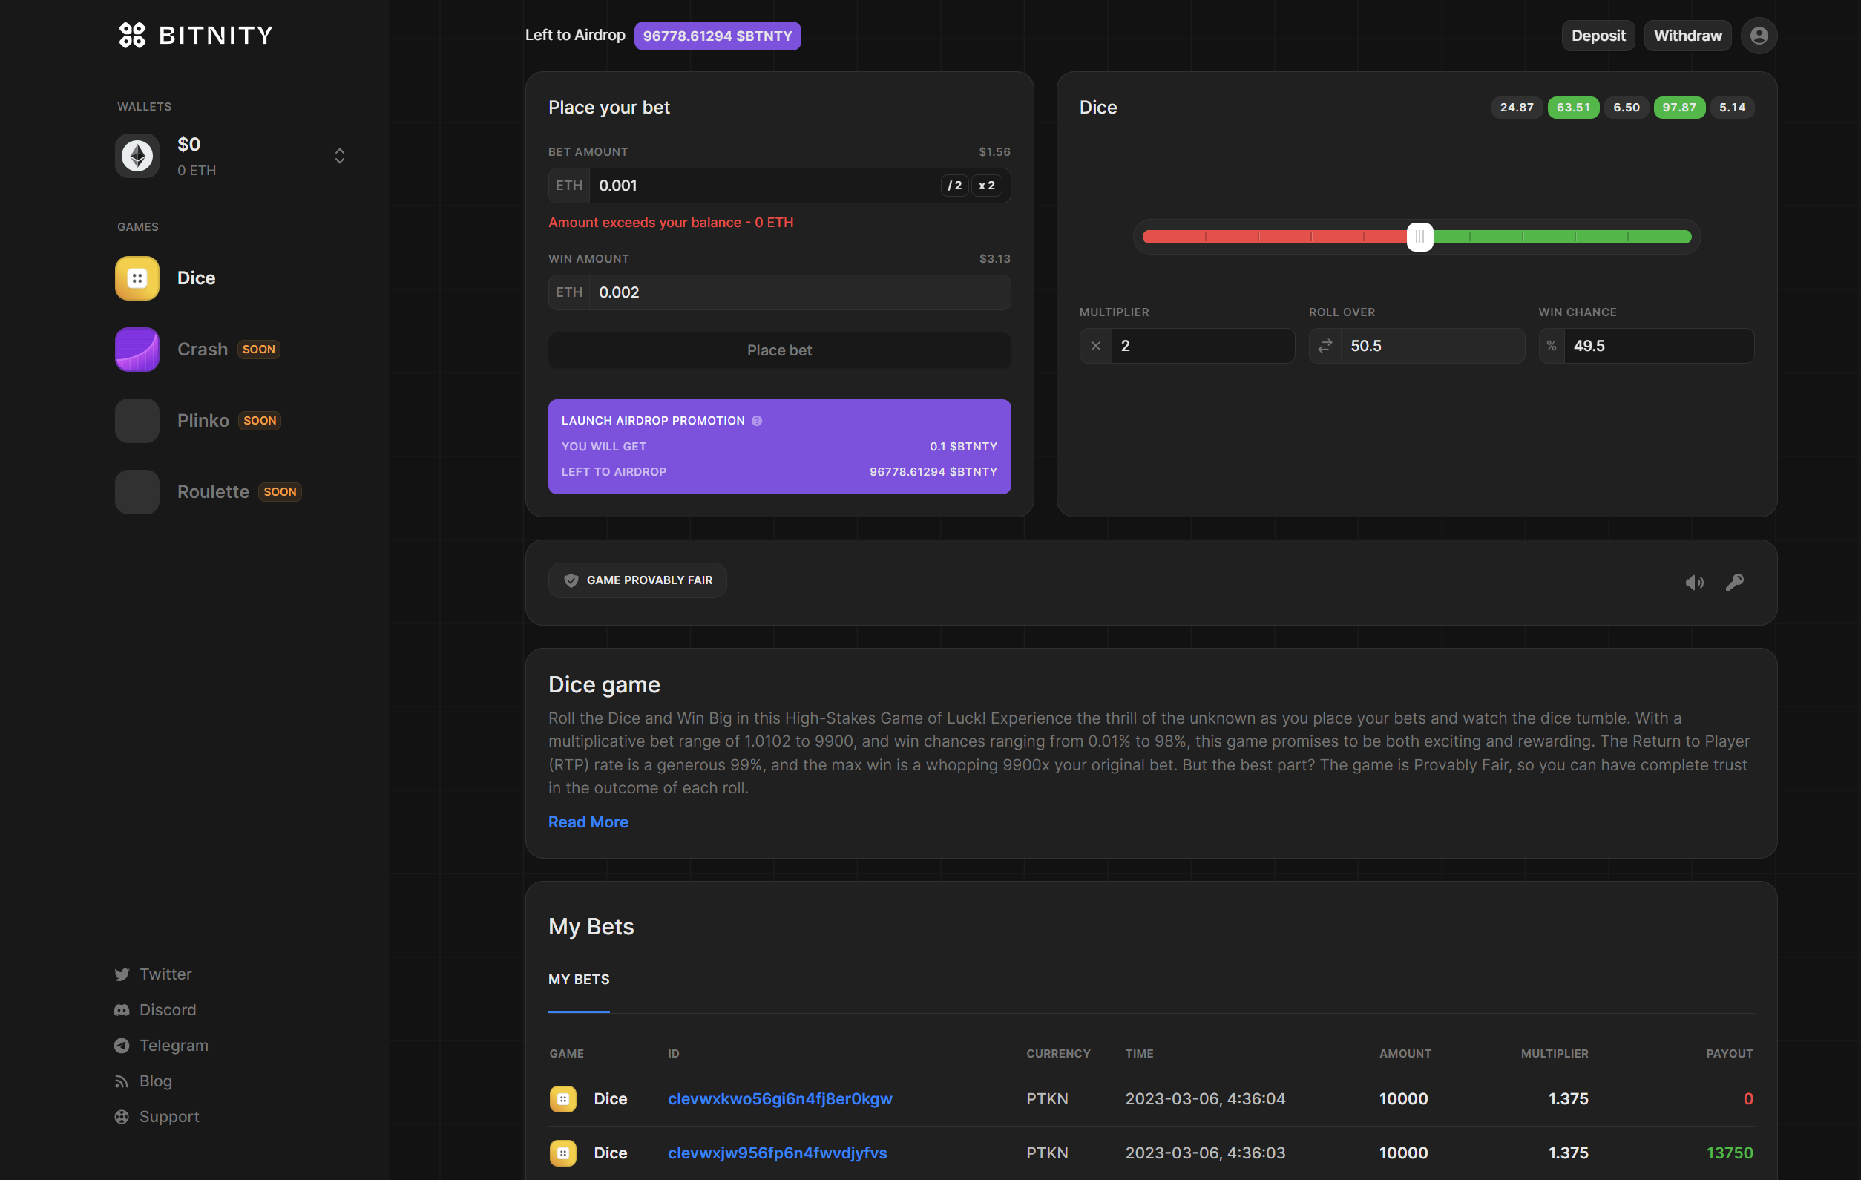Open the Read More link
This screenshot has height=1180, width=1861.
(x=588, y=822)
